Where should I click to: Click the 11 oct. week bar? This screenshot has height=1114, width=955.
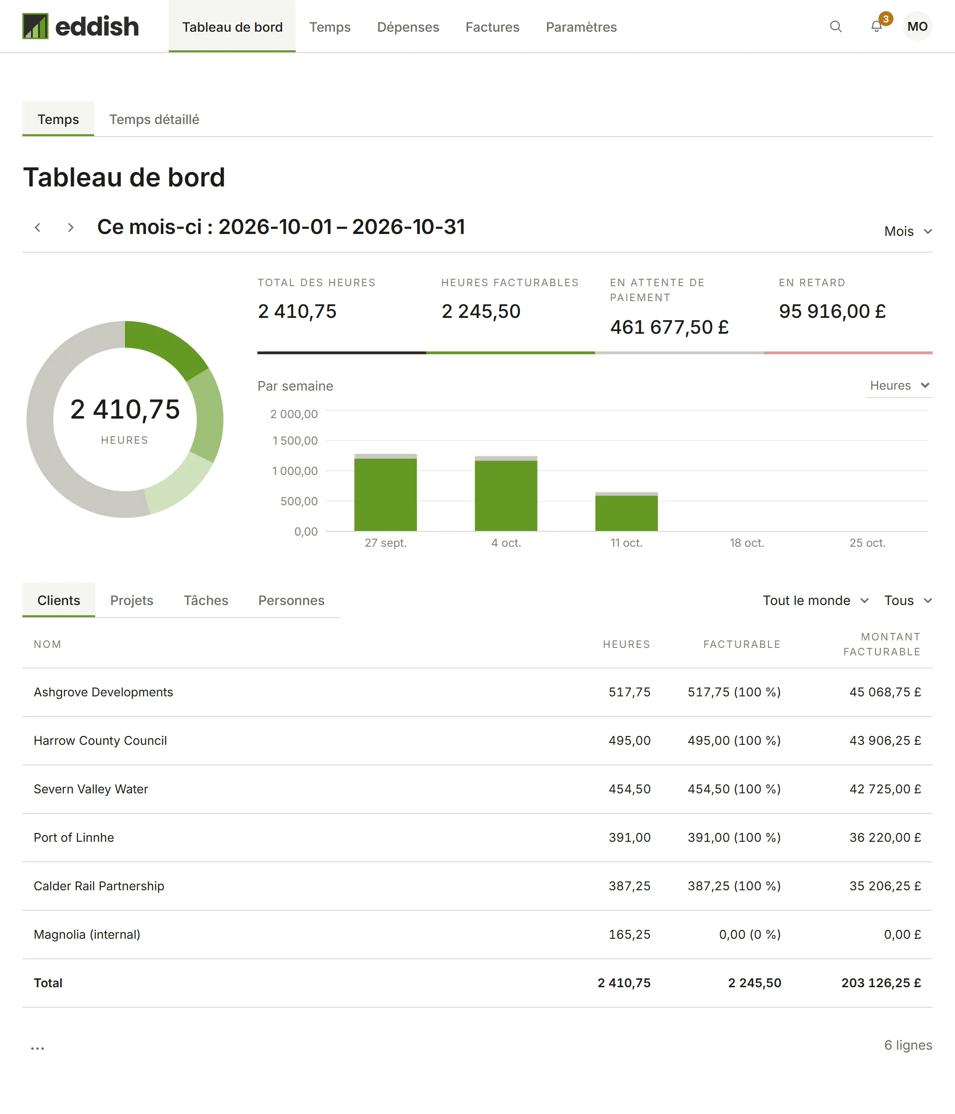click(626, 512)
